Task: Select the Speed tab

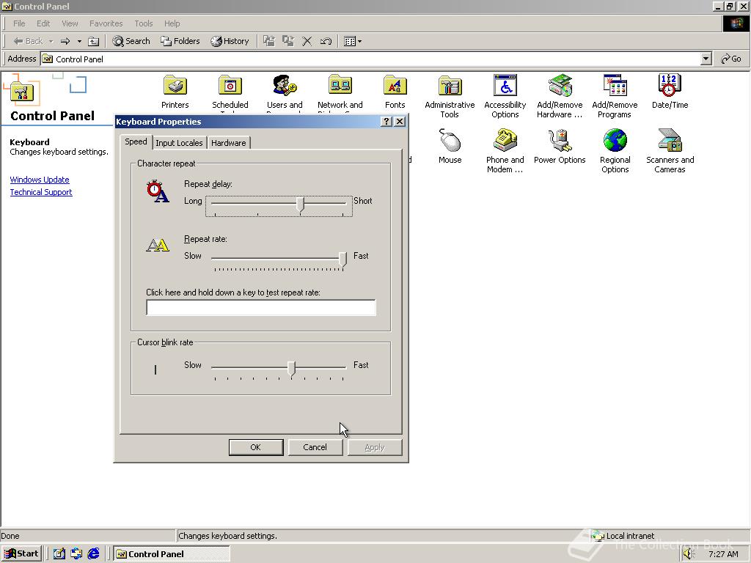Action: [x=136, y=141]
